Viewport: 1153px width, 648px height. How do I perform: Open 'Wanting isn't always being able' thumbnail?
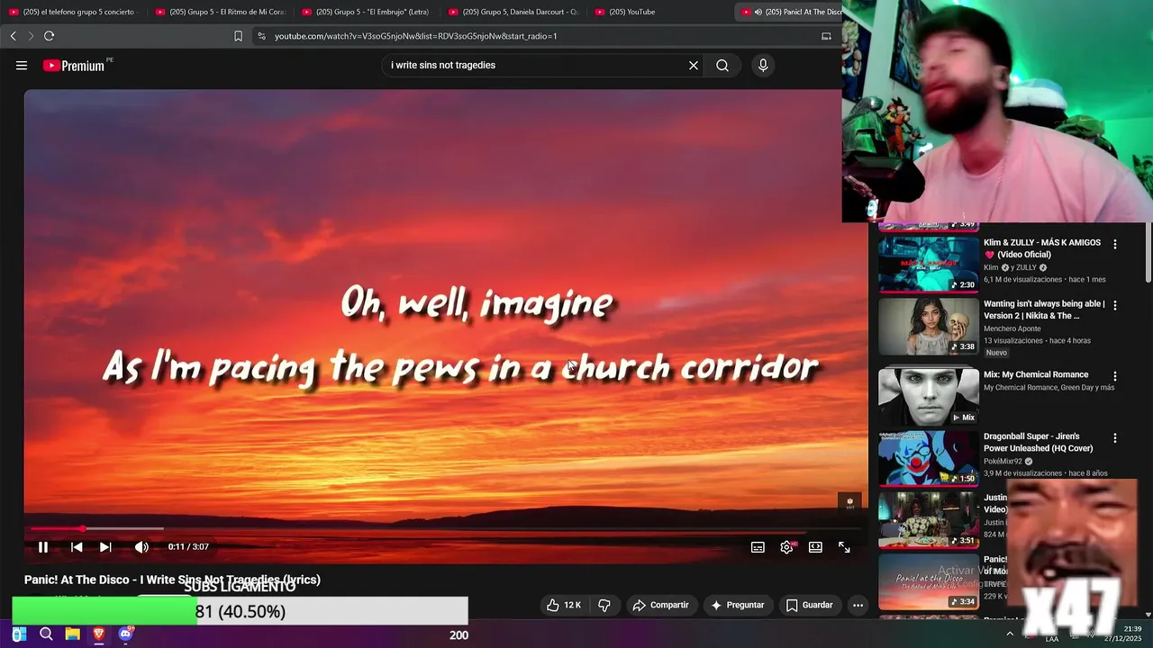coord(929,326)
